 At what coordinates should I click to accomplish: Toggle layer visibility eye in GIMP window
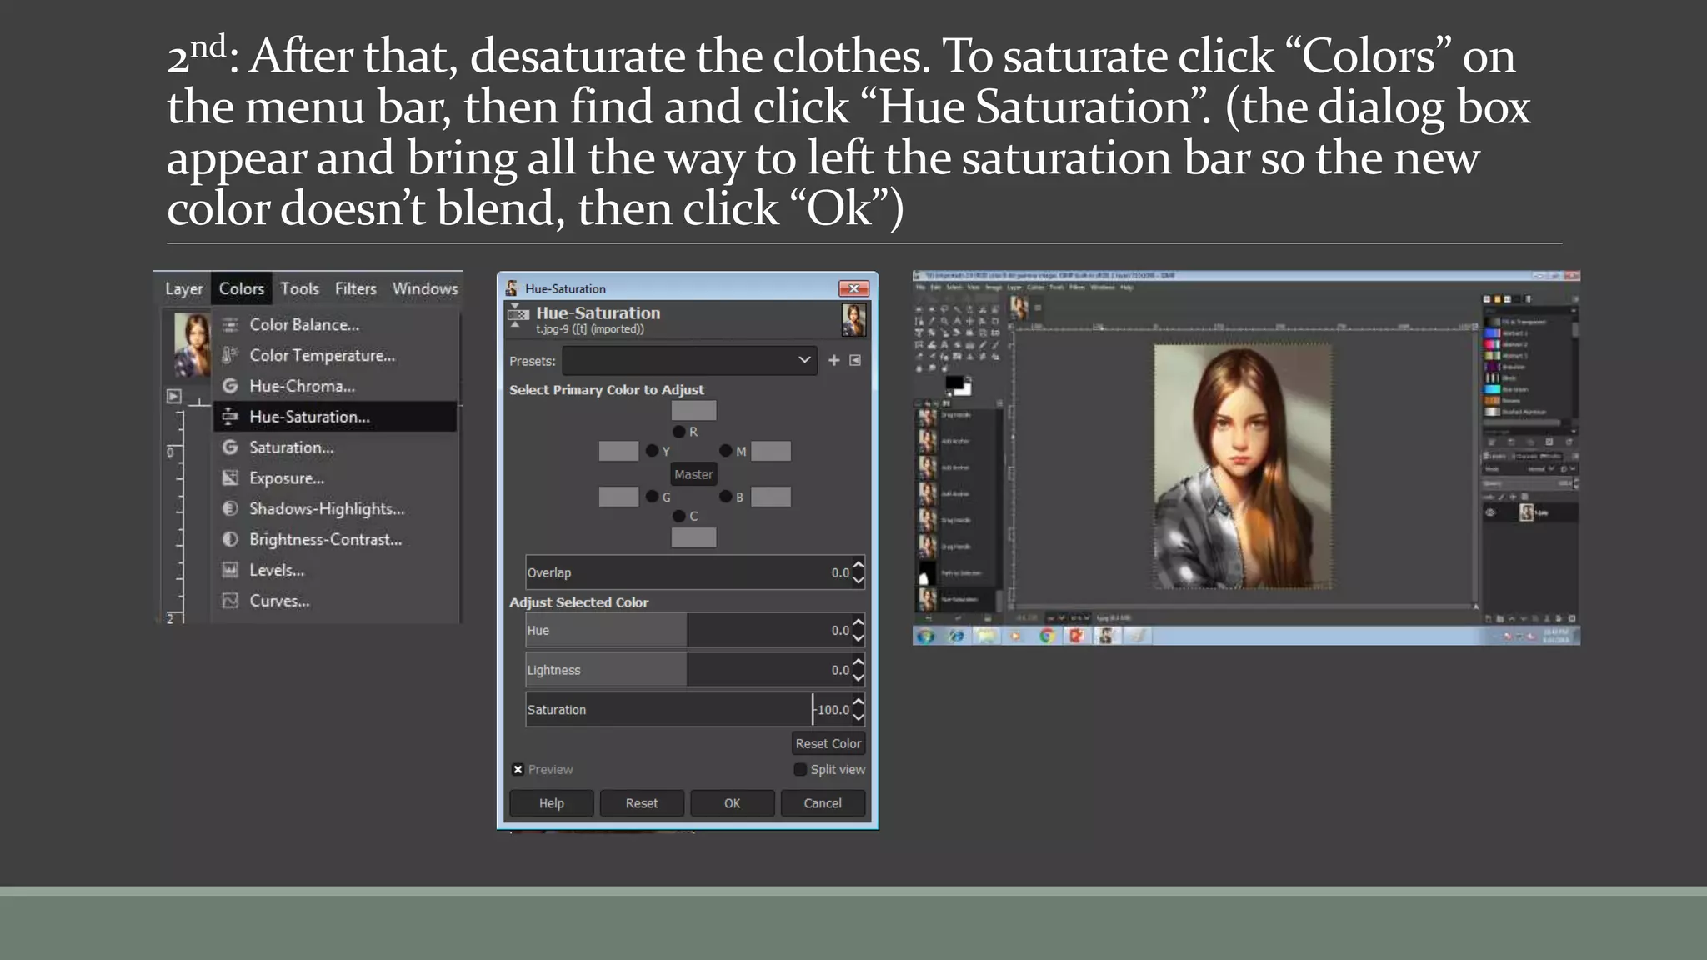[x=1490, y=512]
